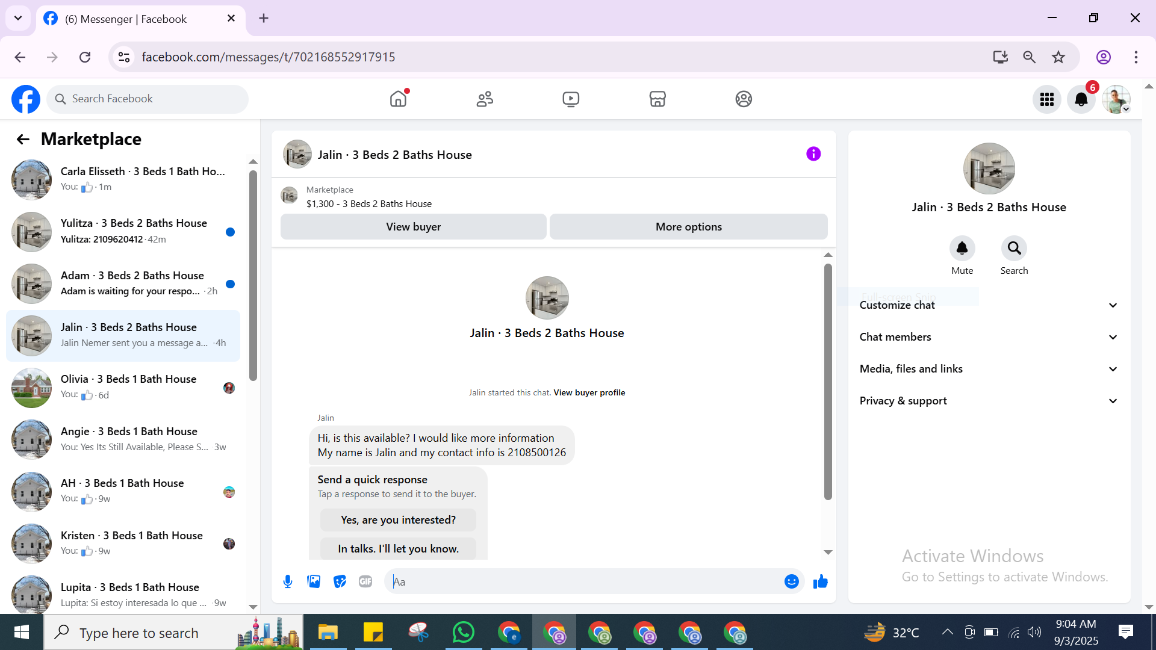Open the new tab plus button
Viewport: 1156px width, 650px height.
(x=264, y=19)
